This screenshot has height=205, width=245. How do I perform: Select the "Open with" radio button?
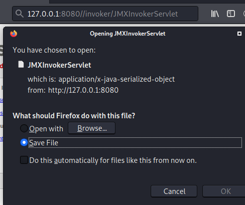pyautogui.click(x=24, y=128)
